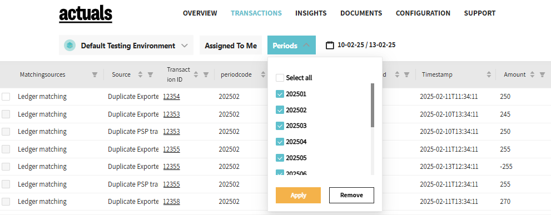Screen dimensions: 551x215
Task: Sort by Source column arrows
Action: (x=140, y=74)
